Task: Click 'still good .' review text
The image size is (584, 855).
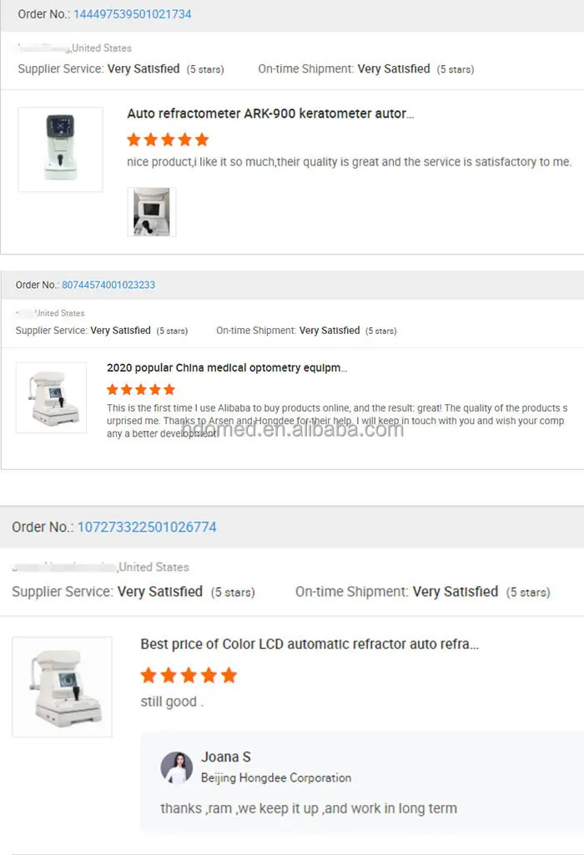Action: [x=172, y=701]
